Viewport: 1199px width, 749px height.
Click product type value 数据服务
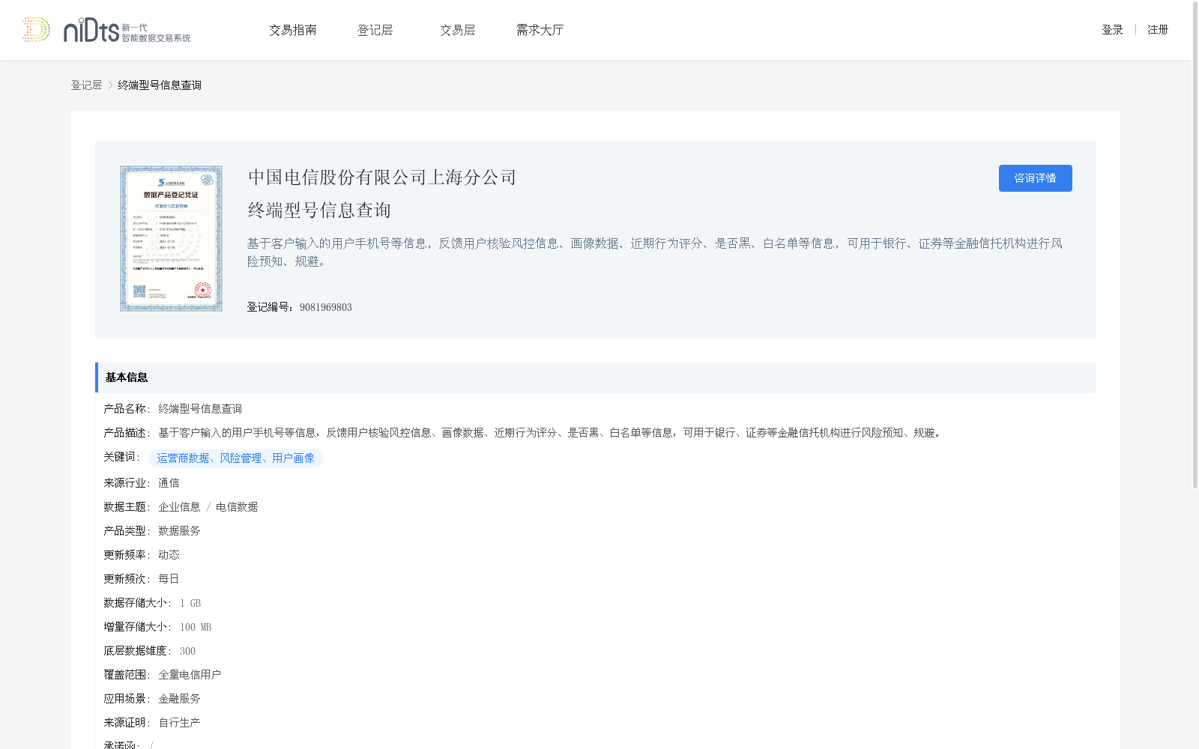click(x=179, y=531)
